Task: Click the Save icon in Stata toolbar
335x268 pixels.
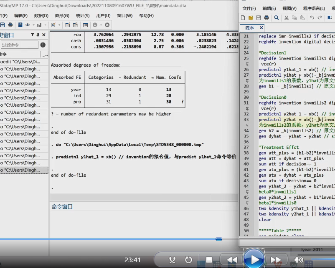Action: pyautogui.click(x=3, y=25)
